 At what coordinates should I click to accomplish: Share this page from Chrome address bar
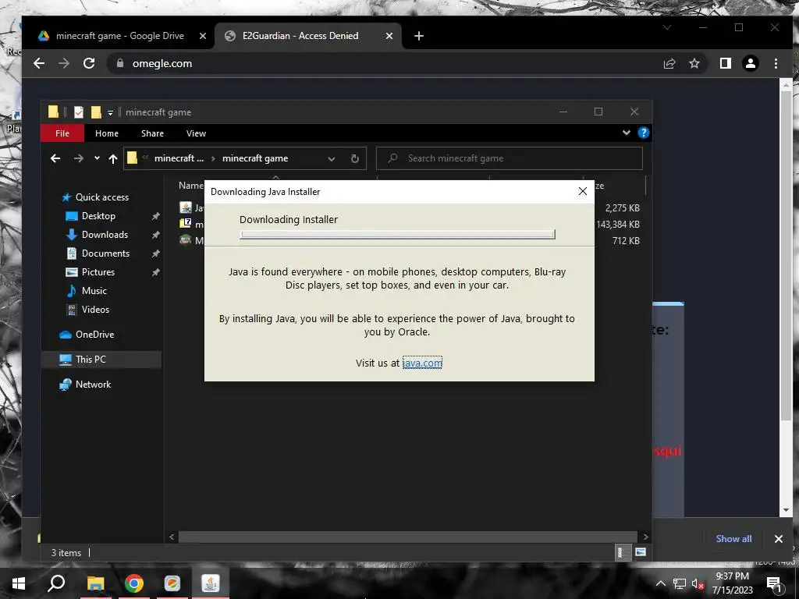(x=669, y=63)
